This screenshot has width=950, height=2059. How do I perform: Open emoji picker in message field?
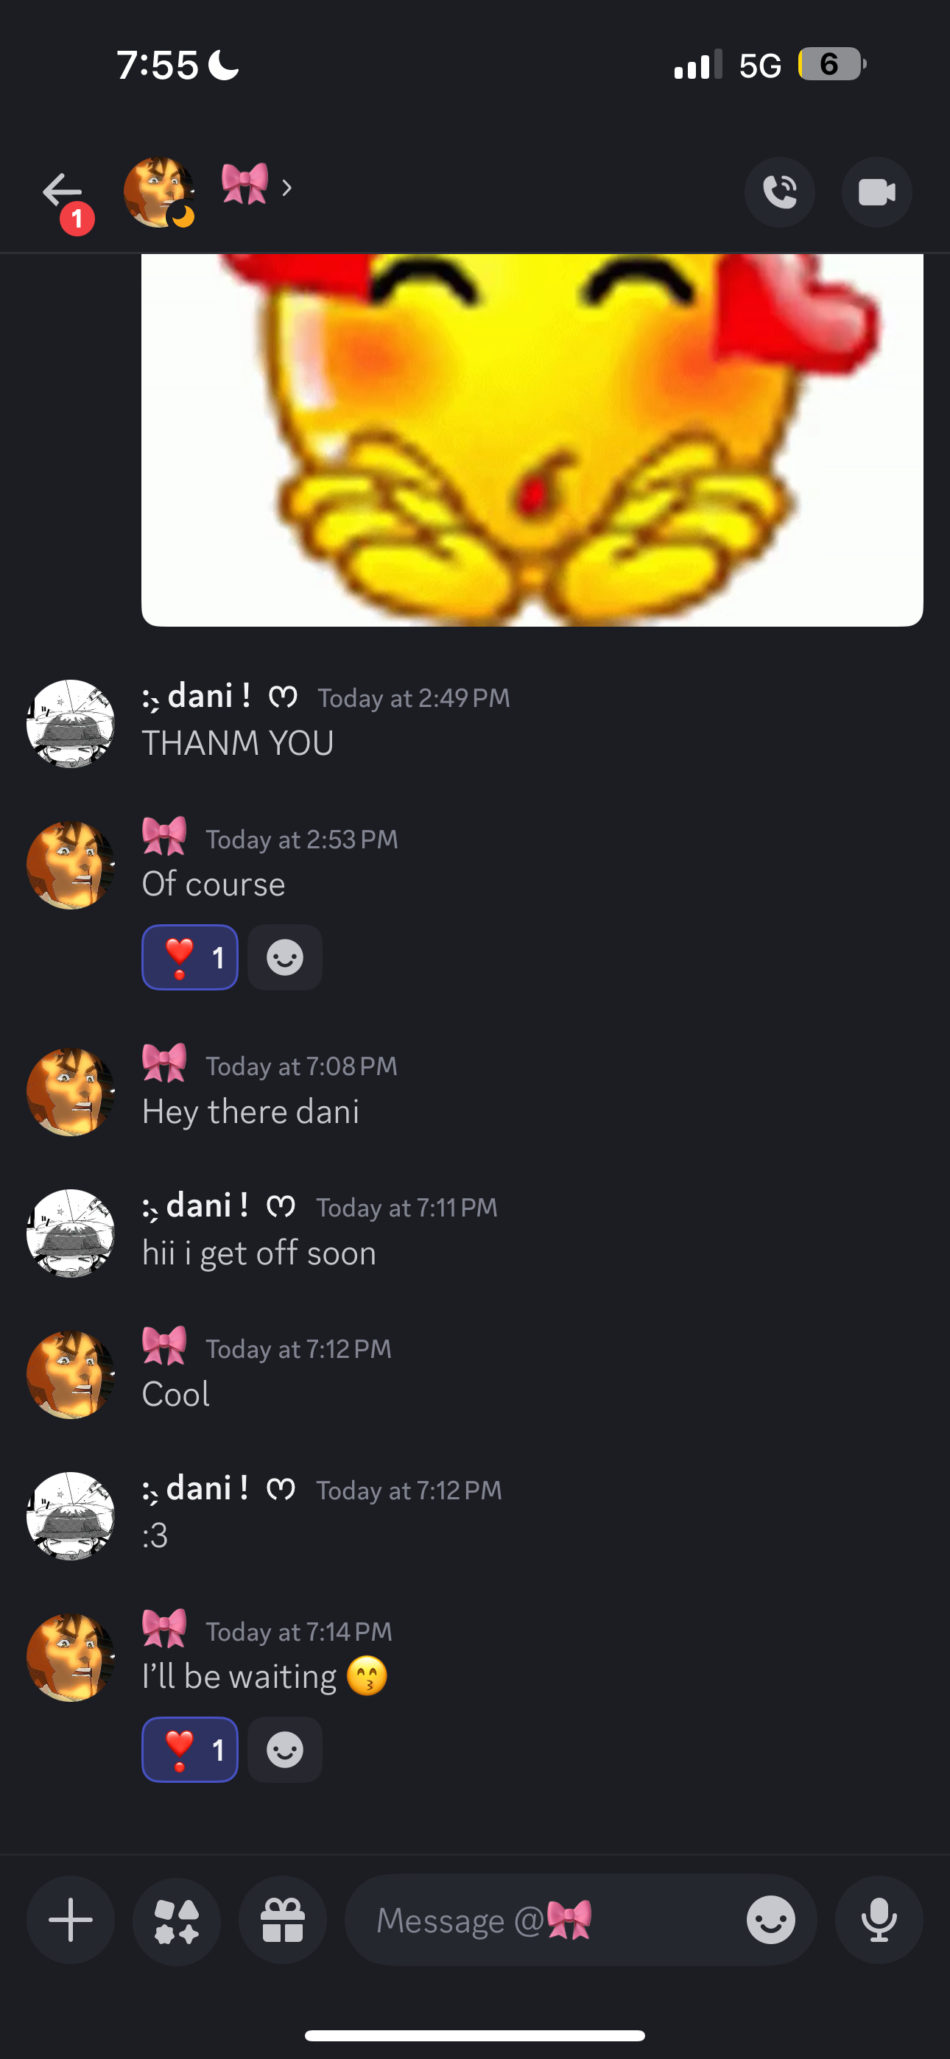click(x=770, y=1920)
